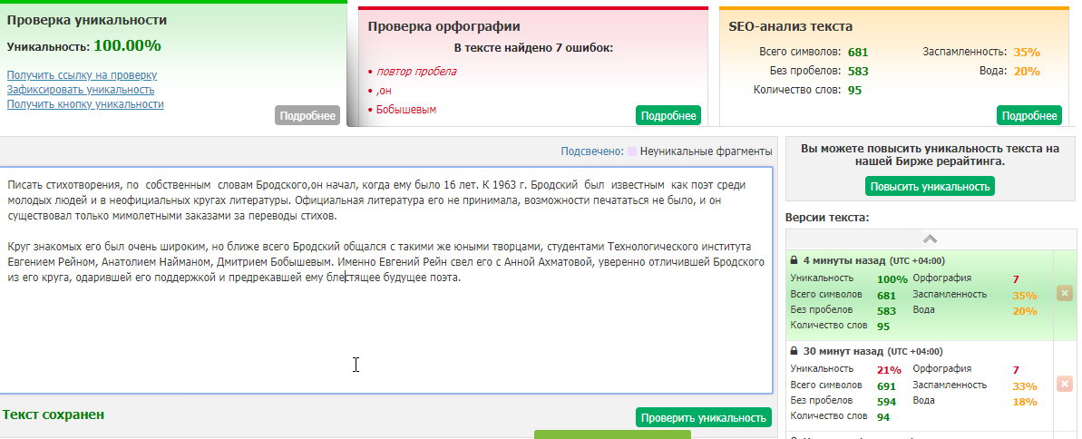Click lock icon of 4-minutes-ago version
The height and width of the screenshot is (439, 1082).
click(x=794, y=260)
